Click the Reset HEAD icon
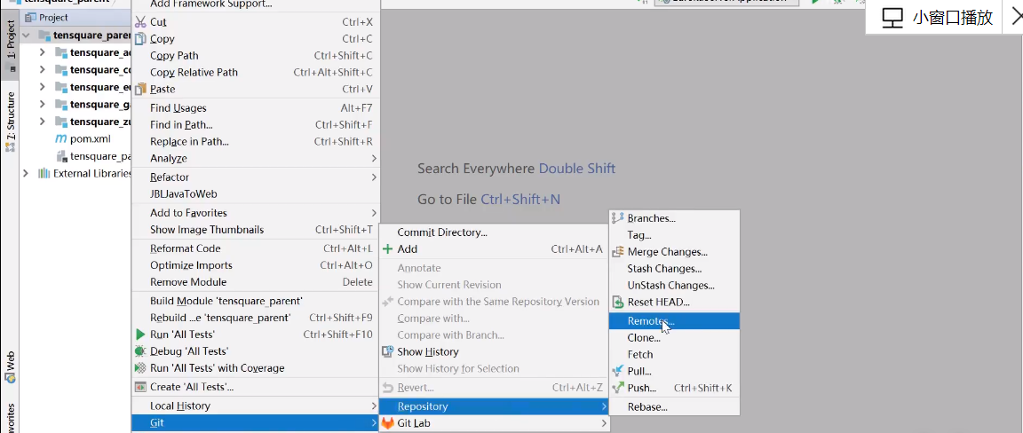 (618, 303)
